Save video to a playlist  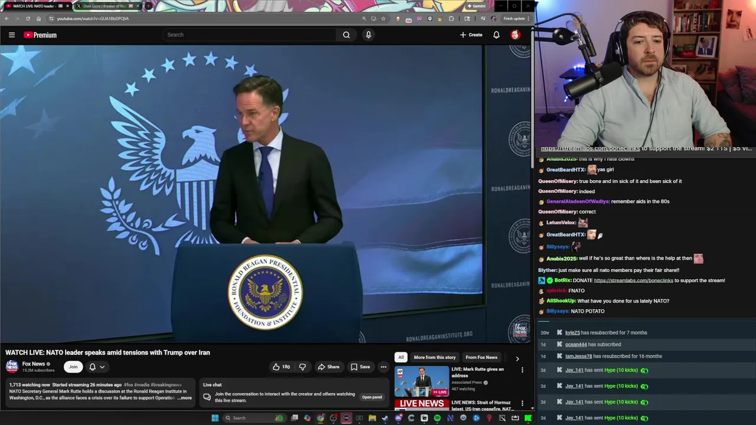click(x=360, y=367)
